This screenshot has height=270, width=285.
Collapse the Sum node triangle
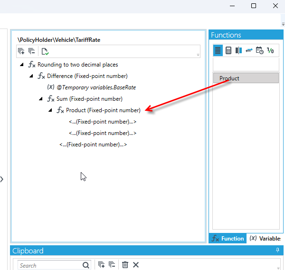tap(41, 99)
